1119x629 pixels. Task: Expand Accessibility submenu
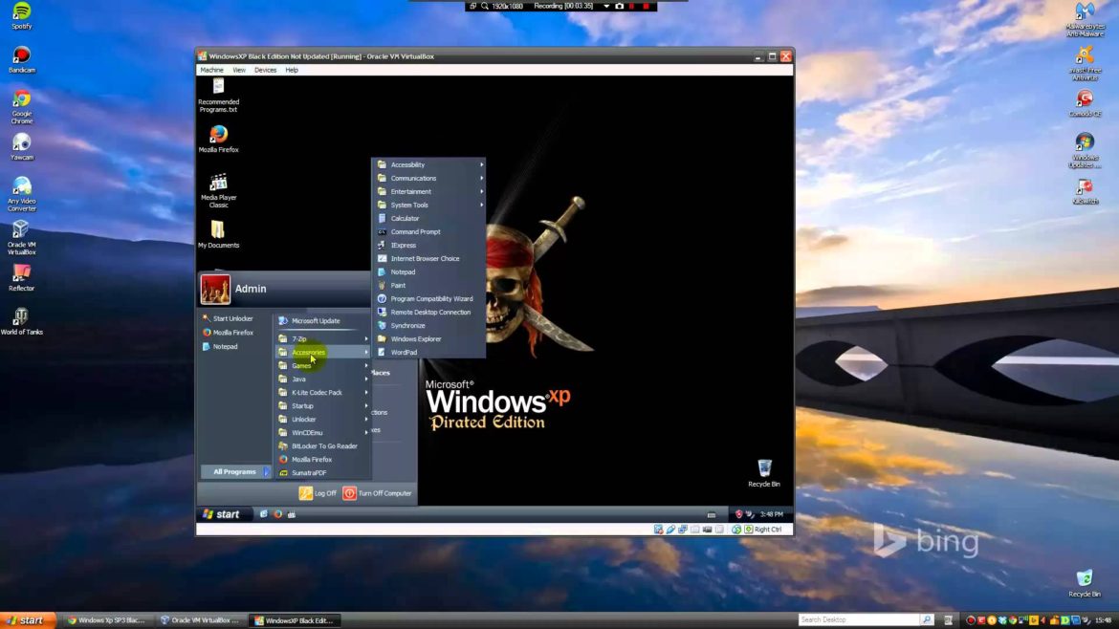pyautogui.click(x=428, y=164)
